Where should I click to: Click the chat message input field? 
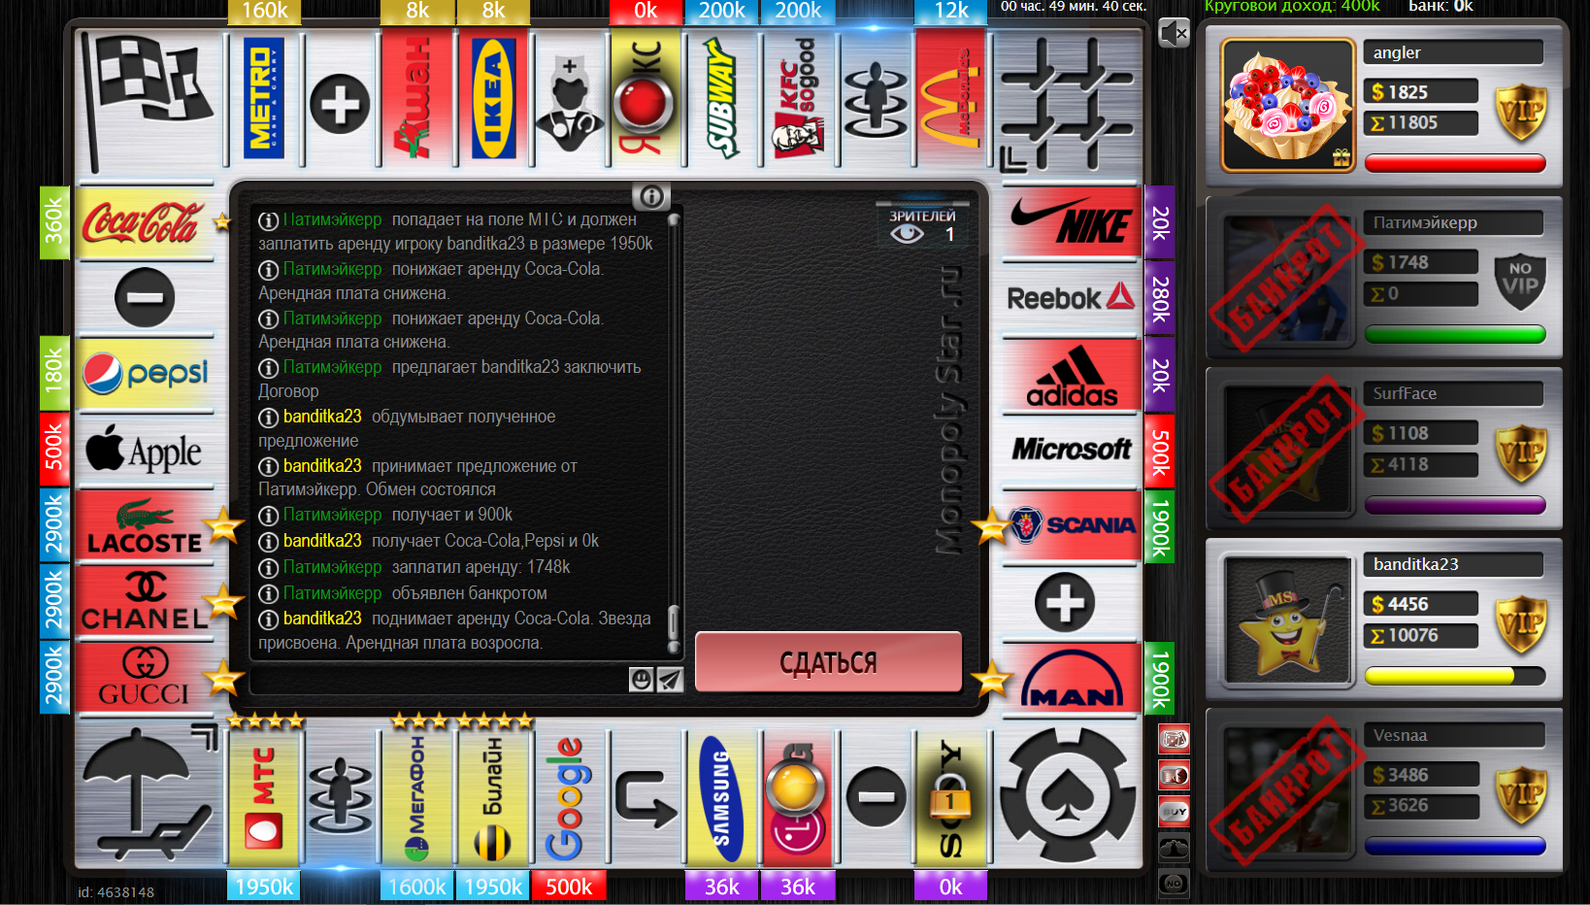[x=439, y=680]
